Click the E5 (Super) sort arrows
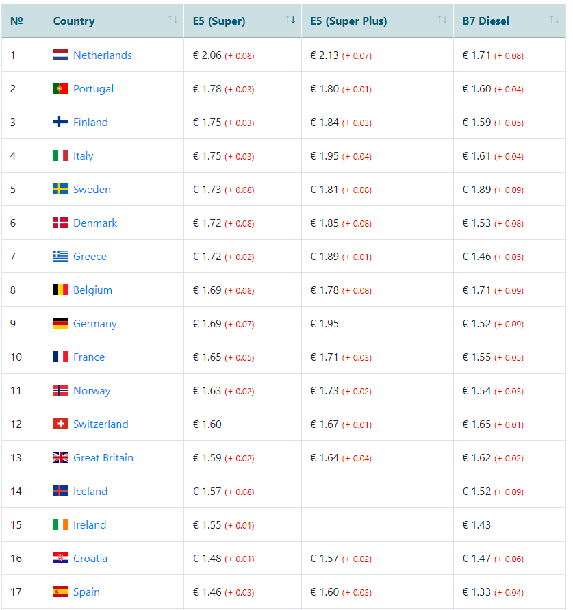The image size is (573, 610). pyautogui.click(x=290, y=19)
